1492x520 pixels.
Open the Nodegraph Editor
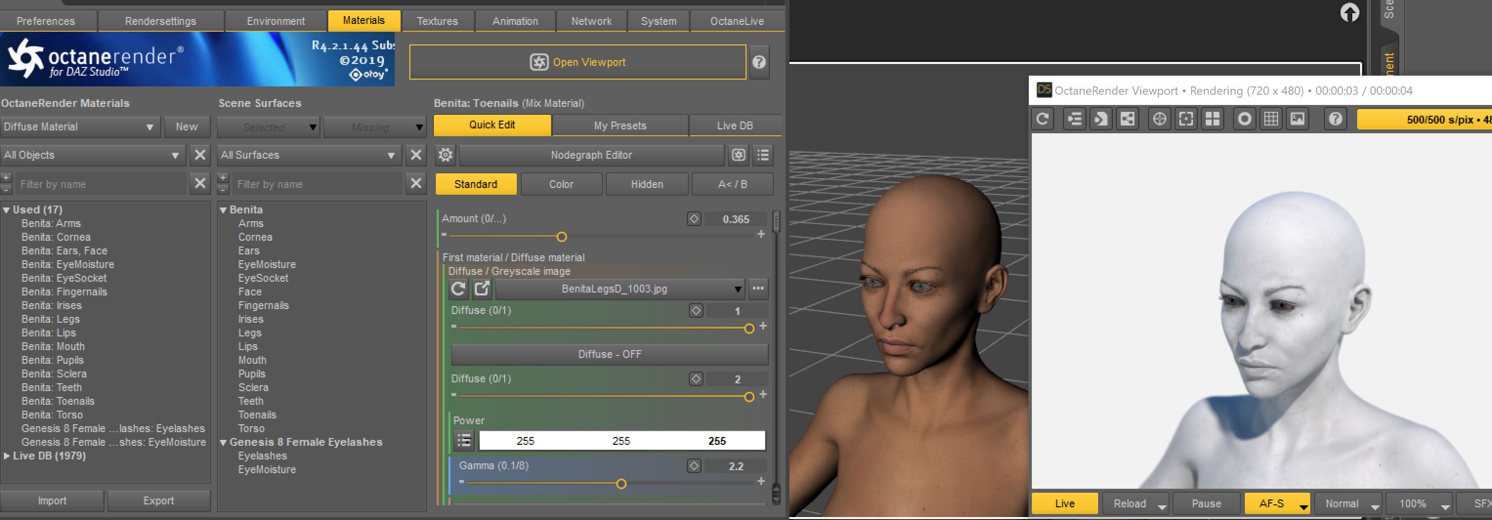tap(591, 155)
